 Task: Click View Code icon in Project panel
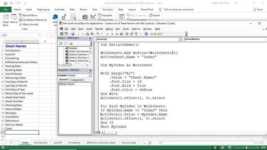[60, 43]
